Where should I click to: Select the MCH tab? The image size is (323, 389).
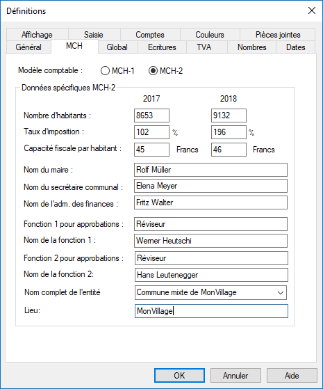[74, 46]
